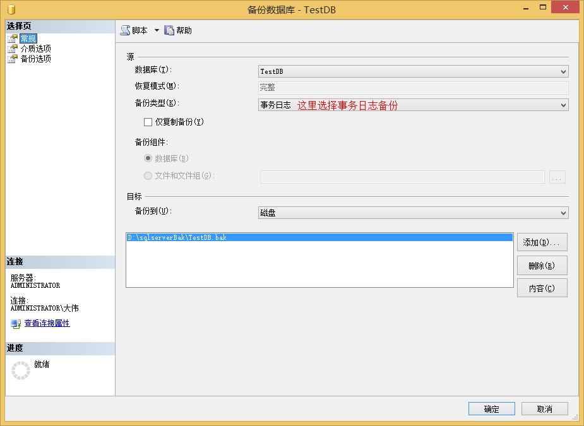
Task: Click the 删除(R) button
Action: point(542,266)
